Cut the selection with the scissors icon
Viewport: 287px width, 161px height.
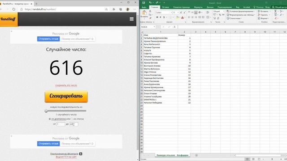150,11
